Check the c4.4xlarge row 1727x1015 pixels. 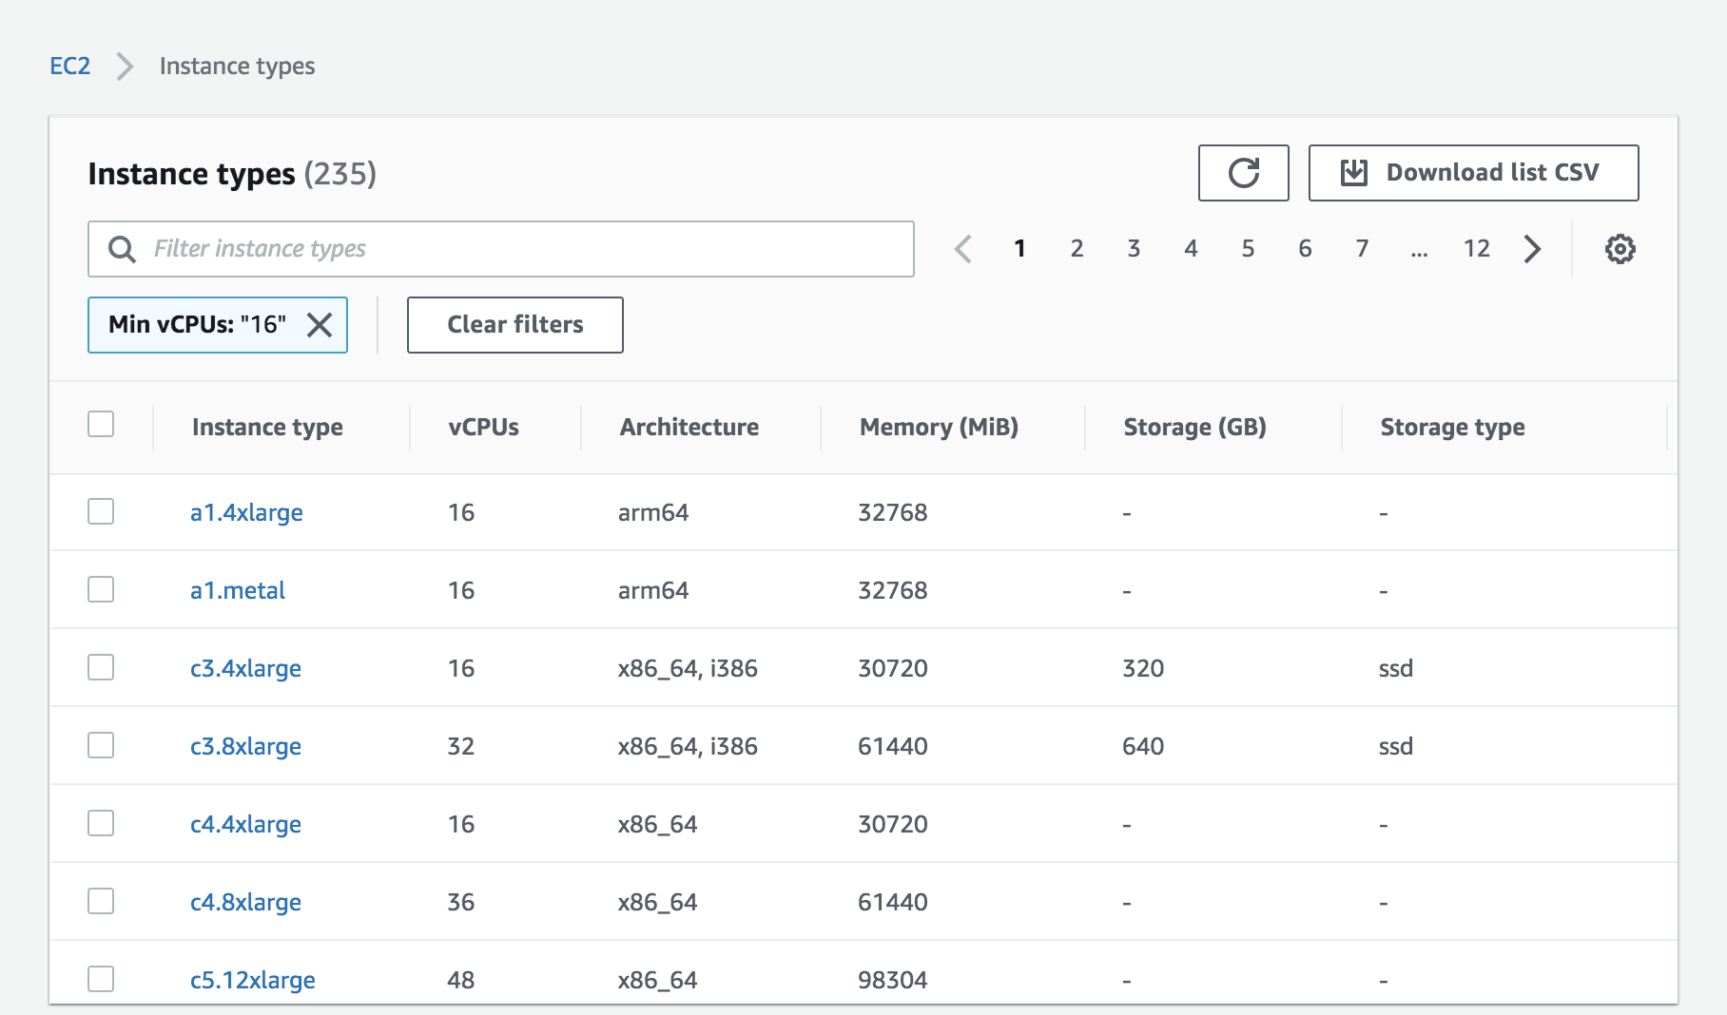point(101,823)
